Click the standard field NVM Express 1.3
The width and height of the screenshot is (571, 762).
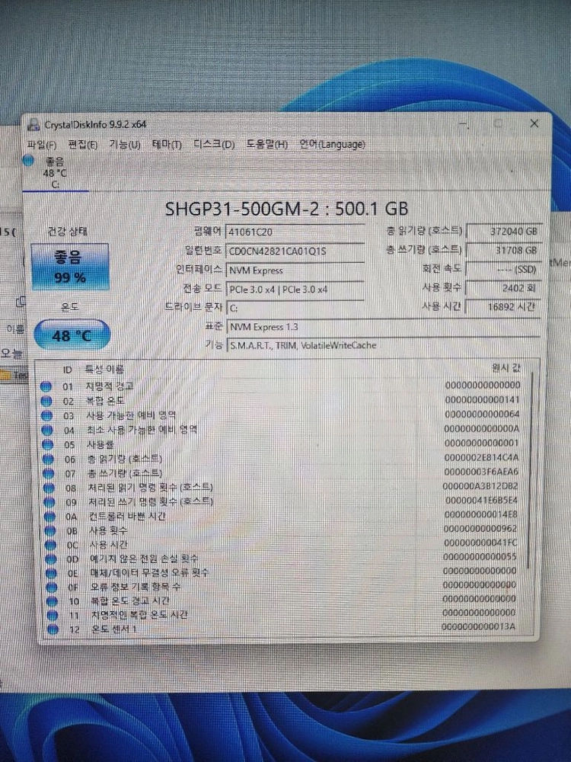coord(384,327)
